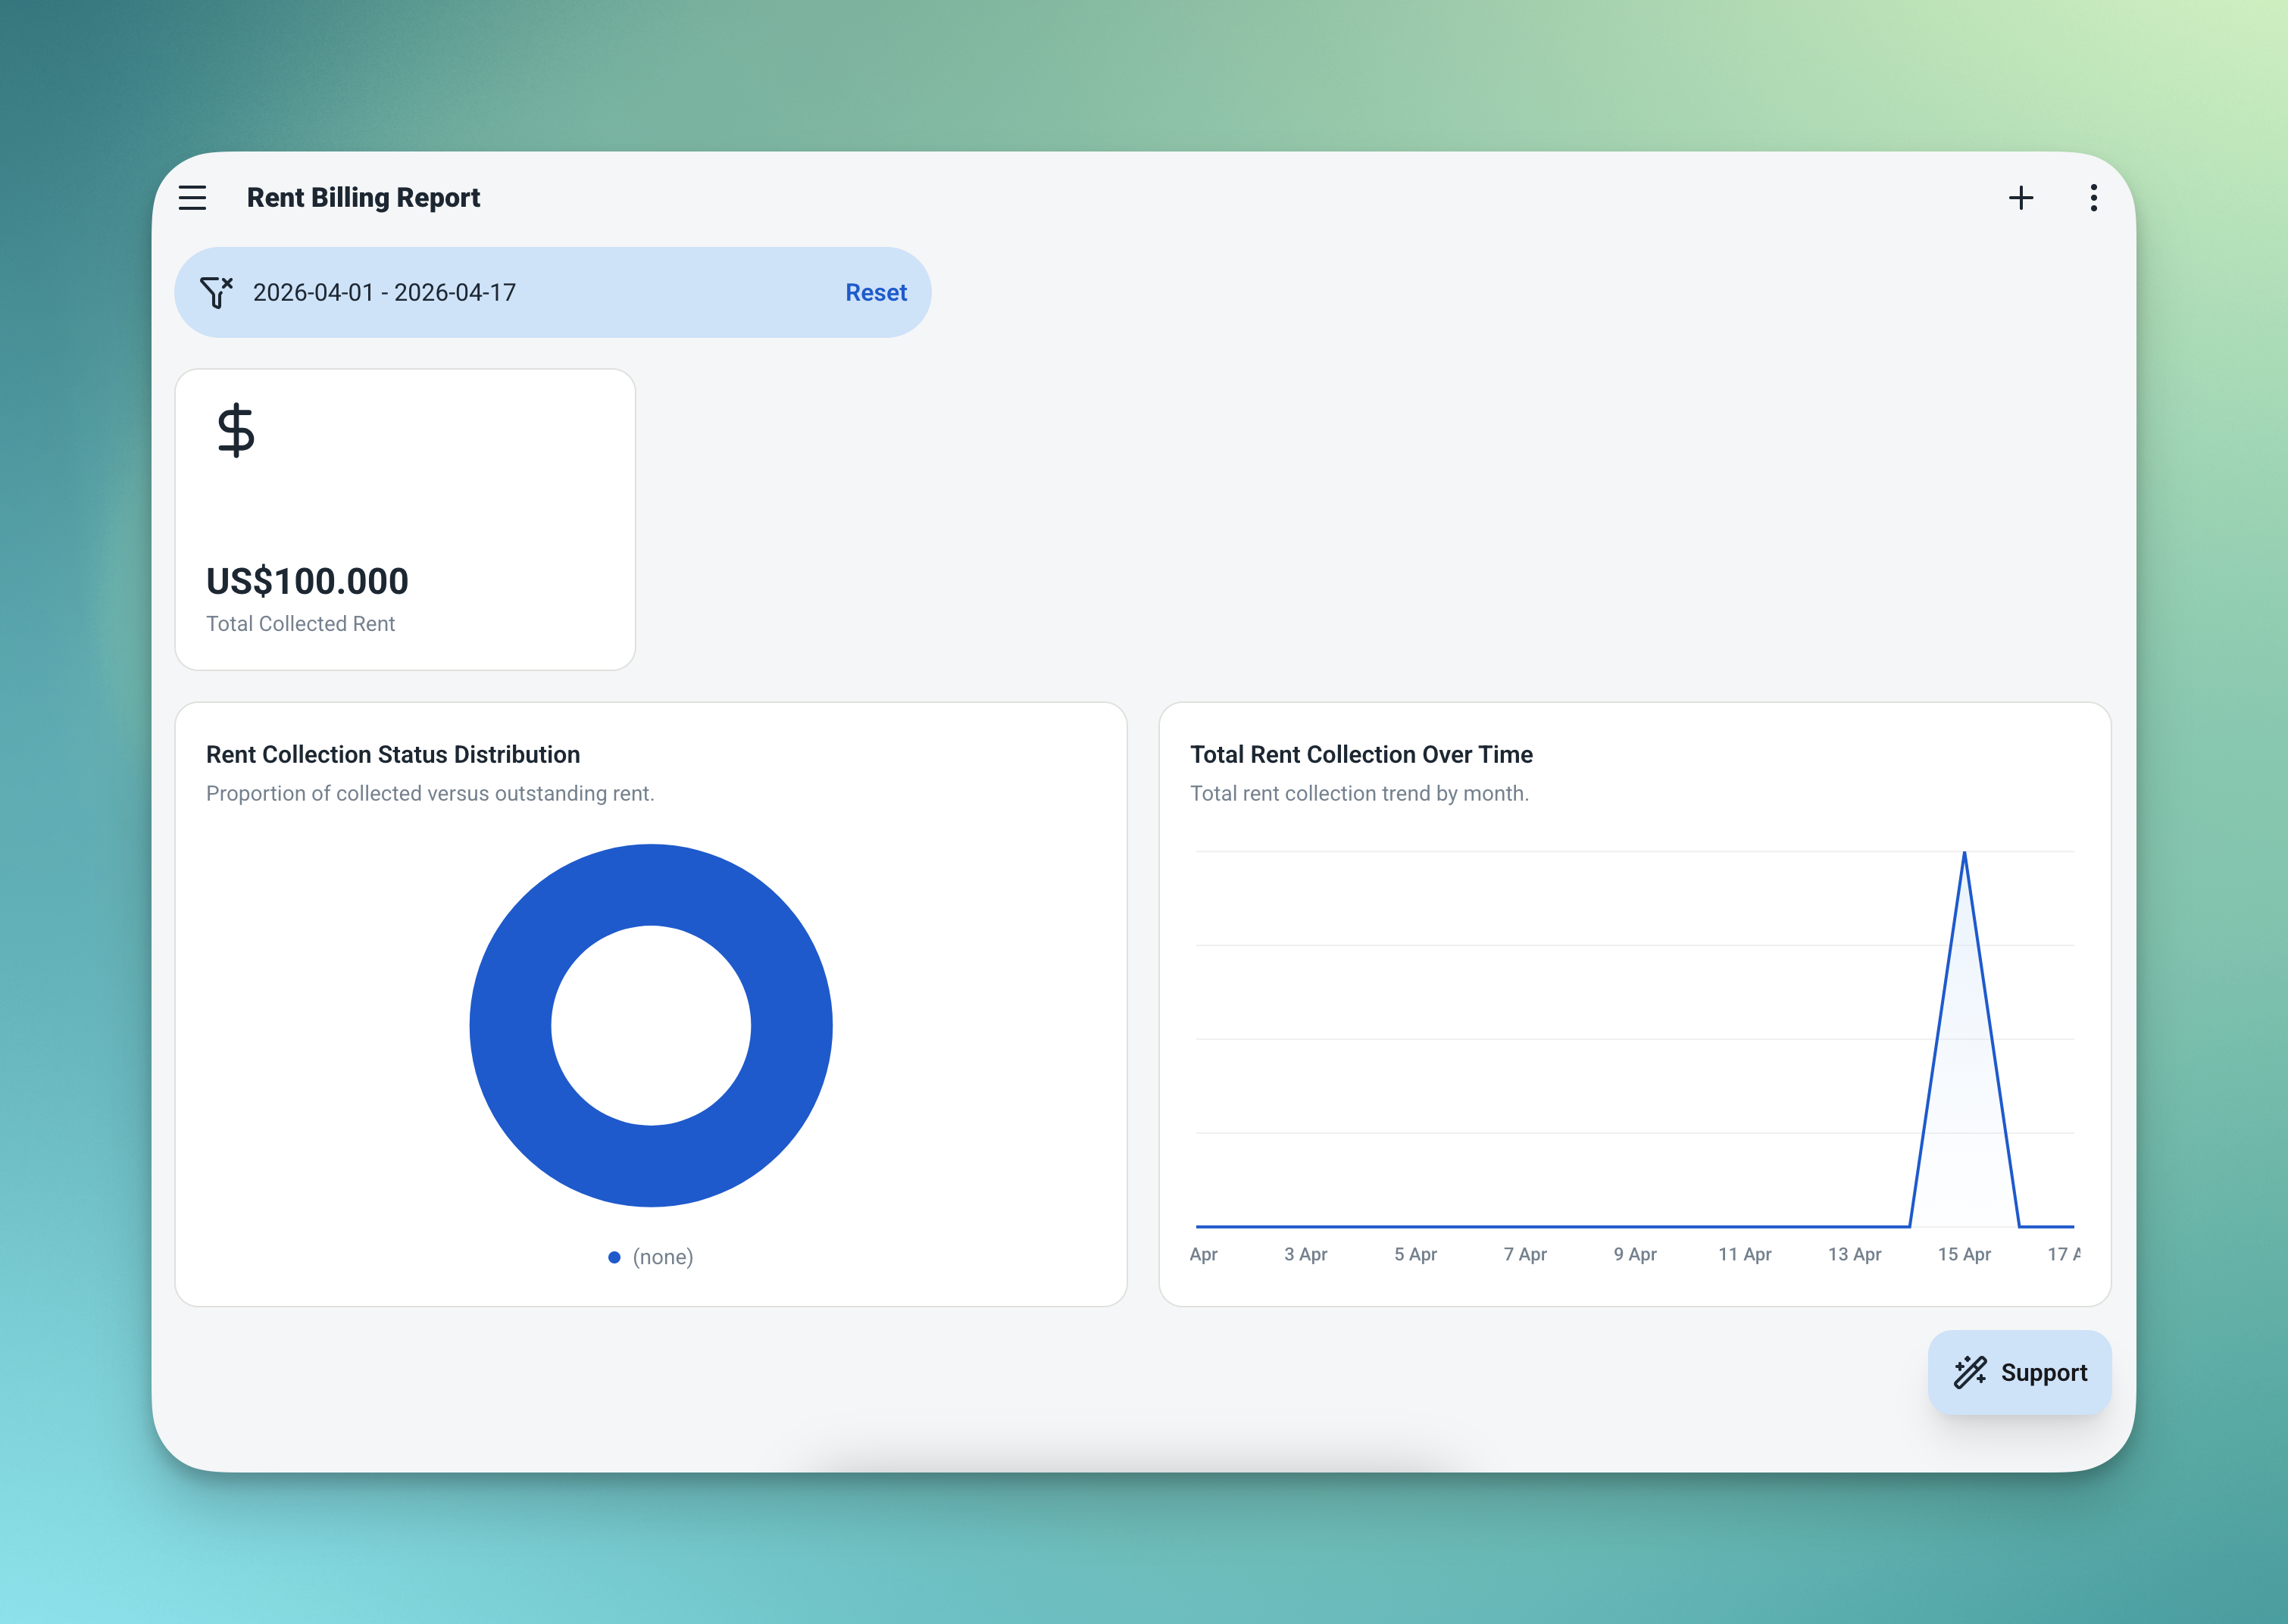This screenshot has height=1624, width=2288.
Task: Click the dollar sign icon
Action: click(x=236, y=430)
